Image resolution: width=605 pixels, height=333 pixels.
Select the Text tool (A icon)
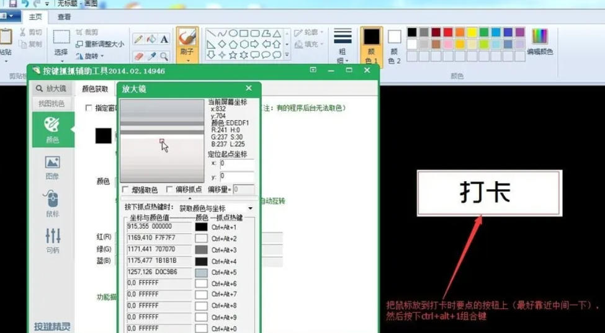[x=164, y=39]
